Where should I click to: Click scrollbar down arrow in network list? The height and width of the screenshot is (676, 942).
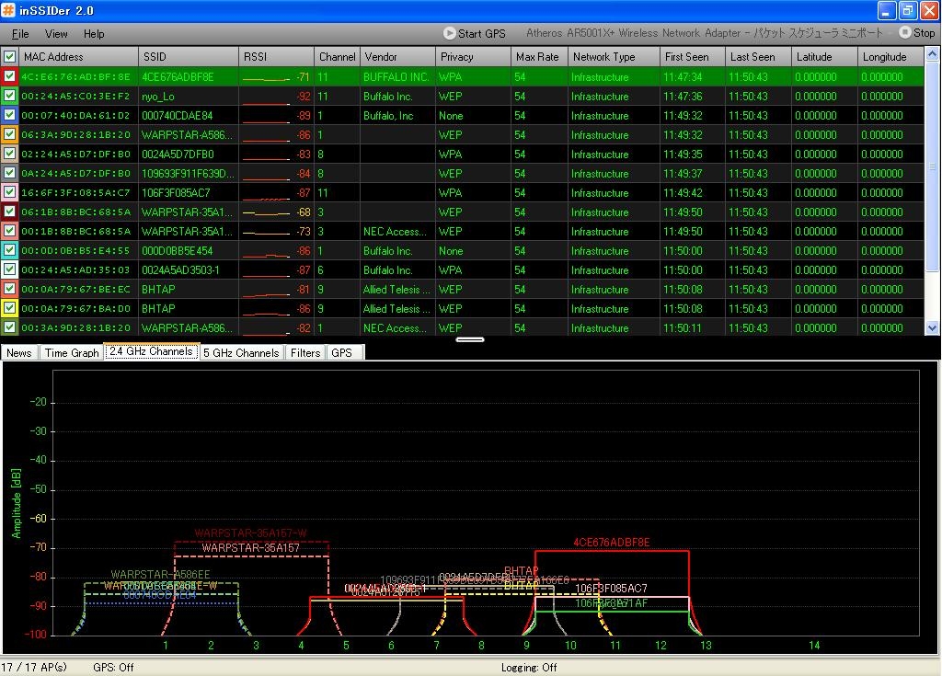[933, 328]
